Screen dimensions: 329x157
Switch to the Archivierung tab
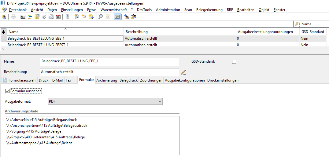click(107, 80)
